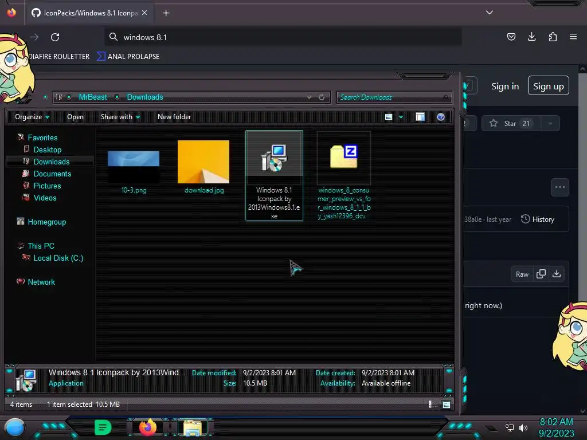Screen dimensions: 587x440
Task: Click Open in the Explorer toolbar
Action: (75, 117)
